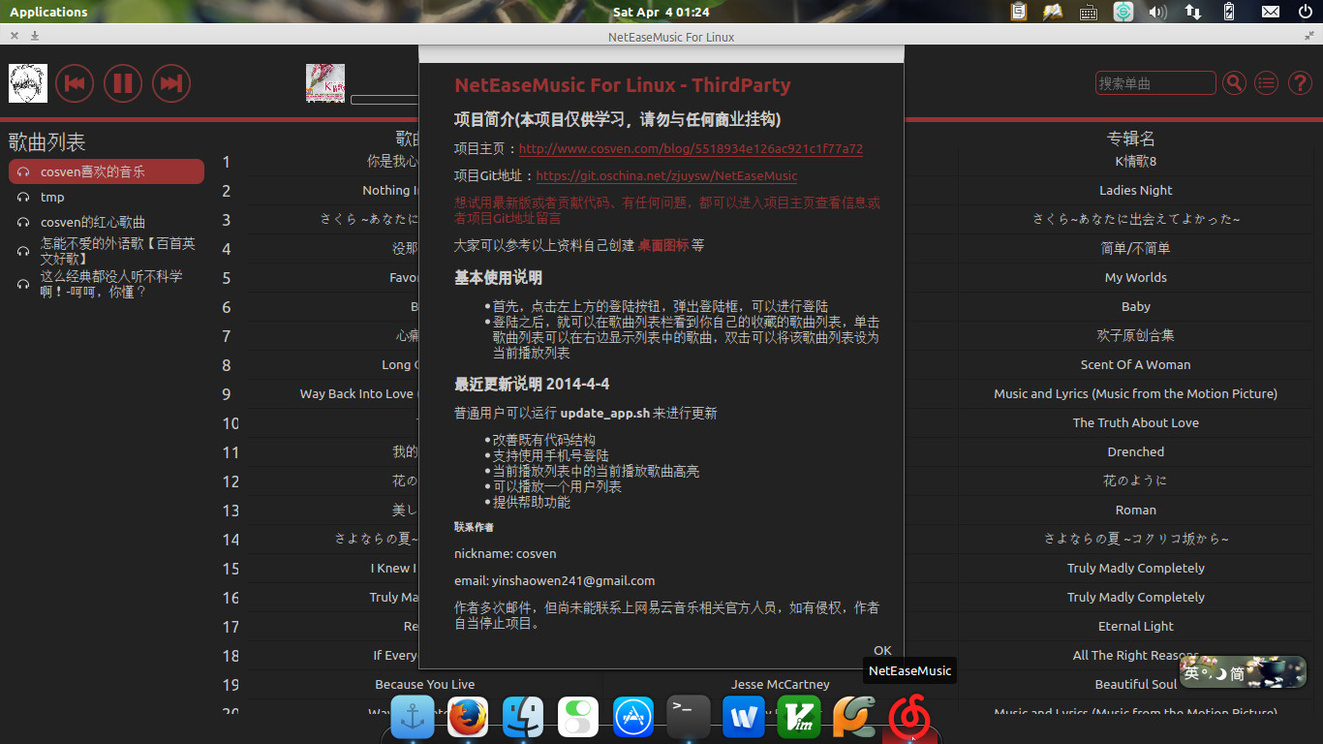Open the playlist list icon
The height and width of the screenshot is (744, 1323).
(x=1266, y=83)
